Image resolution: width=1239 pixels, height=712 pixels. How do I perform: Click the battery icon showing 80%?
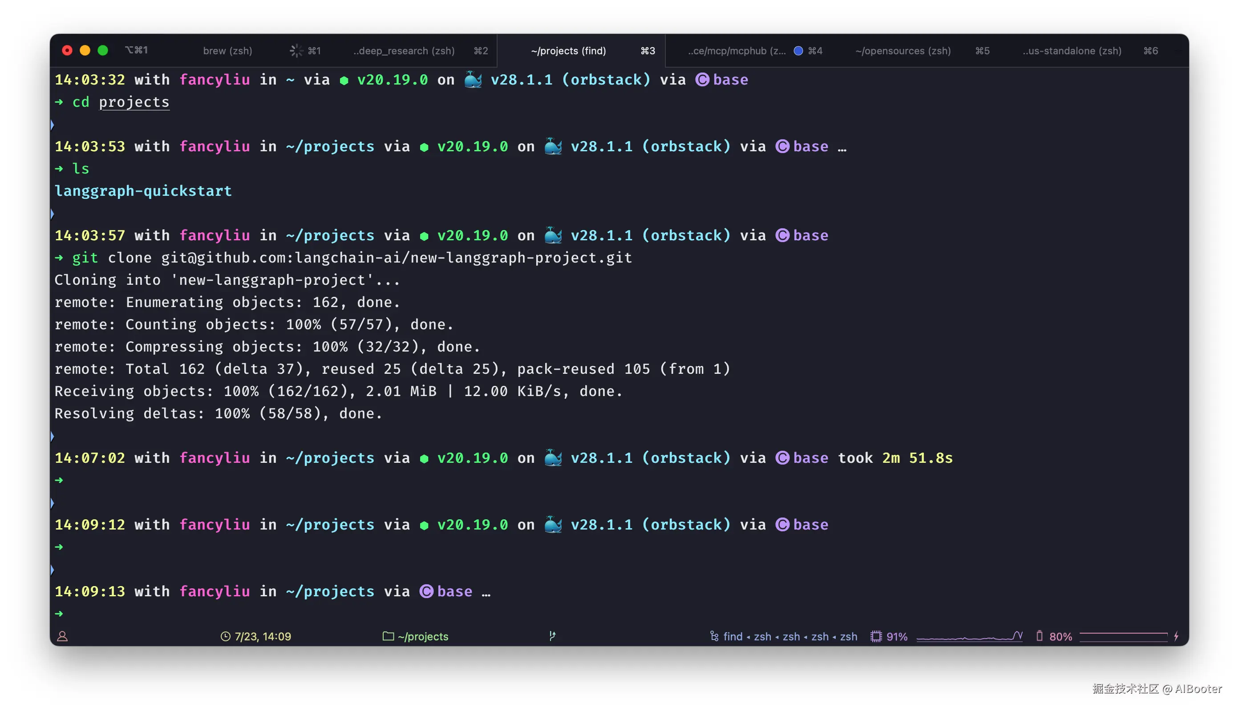pyautogui.click(x=1039, y=636)
